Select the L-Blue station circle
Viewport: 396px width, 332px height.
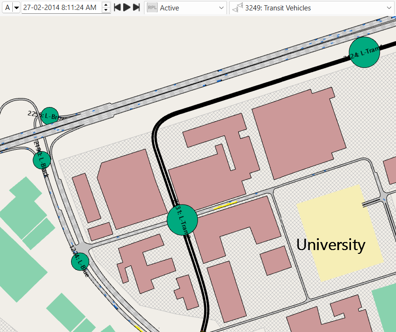coord(80,261)
